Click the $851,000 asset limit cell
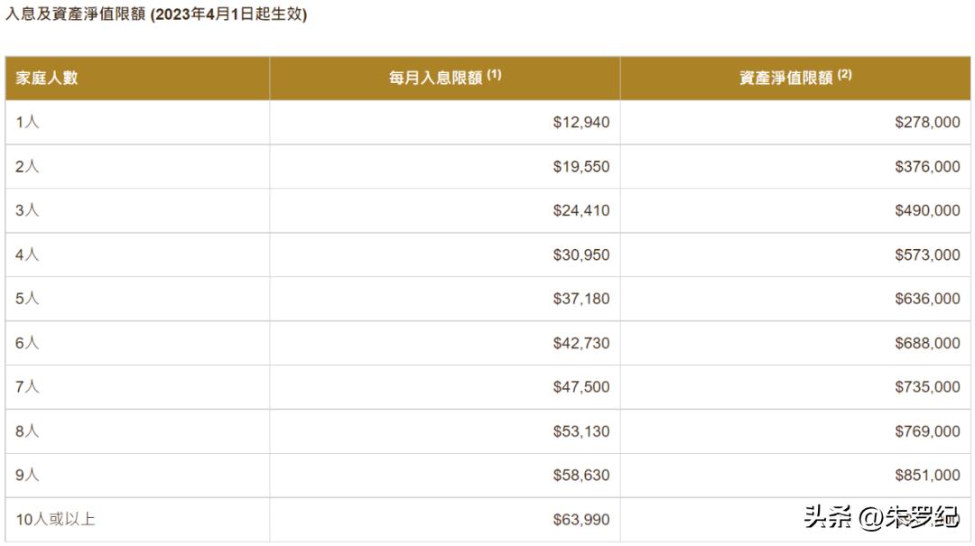This screenshot has height=546, width=975. 927,476
